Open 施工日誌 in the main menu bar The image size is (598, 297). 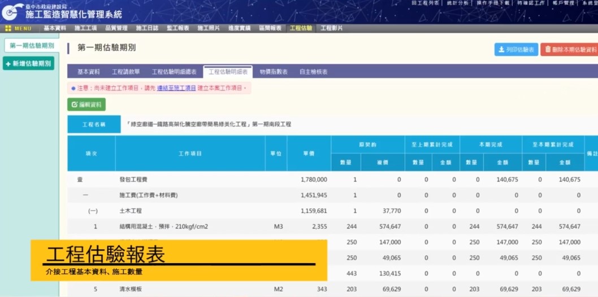147,28
